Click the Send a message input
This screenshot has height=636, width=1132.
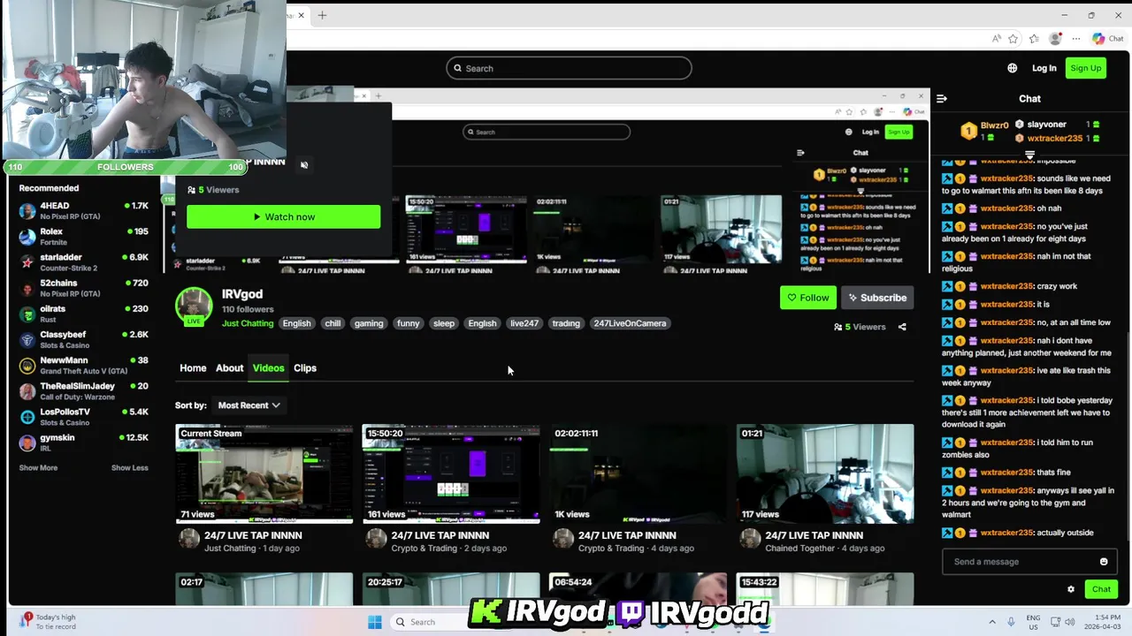[x=1029, y=562]
